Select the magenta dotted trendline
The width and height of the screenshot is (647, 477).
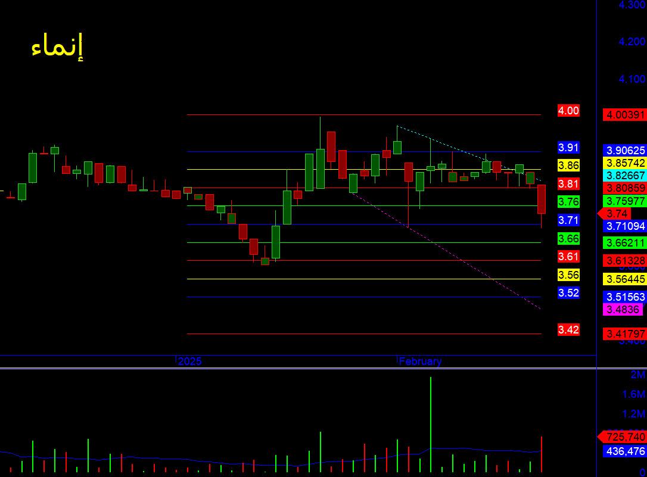[446, 250]
